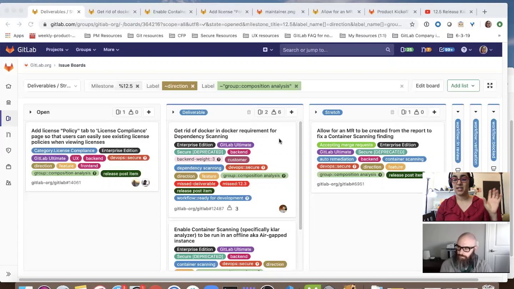Click the browser address bar
This screenshot has width=514, height=289.
pyautogui.click(x=226, y=24)
